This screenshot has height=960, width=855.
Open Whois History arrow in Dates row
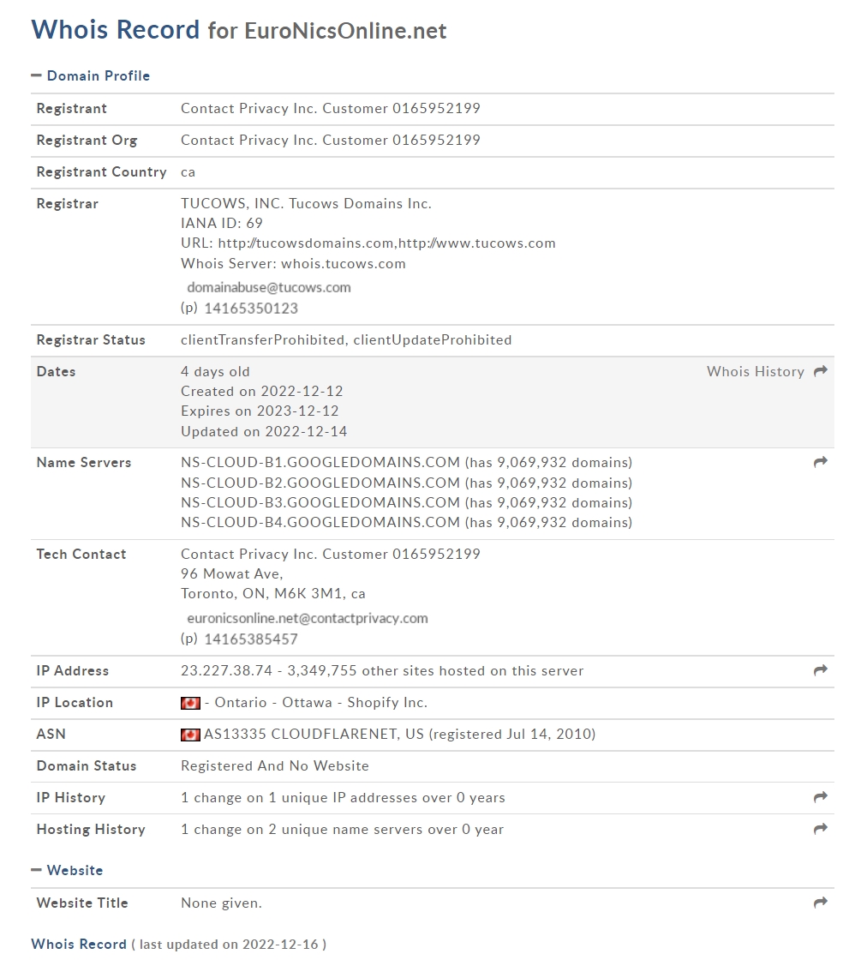820,371
